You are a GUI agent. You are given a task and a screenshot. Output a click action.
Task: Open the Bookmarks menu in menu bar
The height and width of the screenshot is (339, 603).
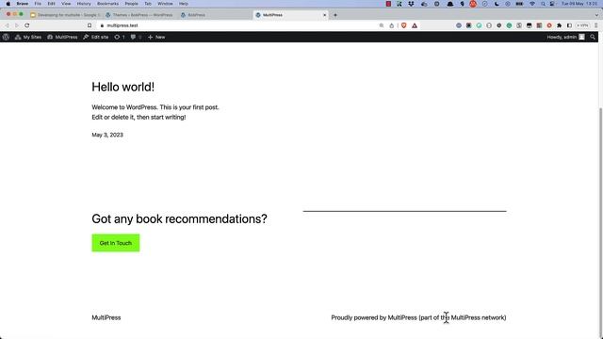pyautogui.click(x=107, y=4)
